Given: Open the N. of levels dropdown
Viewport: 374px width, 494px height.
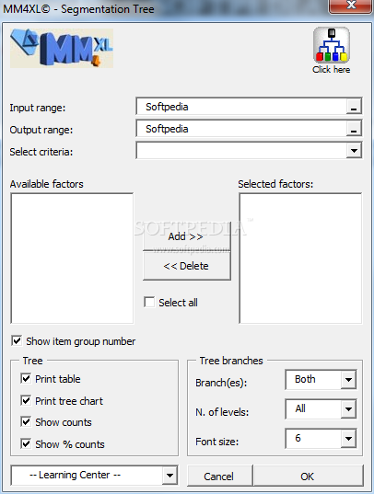Looking at the screenshot, I should (x=348, y=409).
